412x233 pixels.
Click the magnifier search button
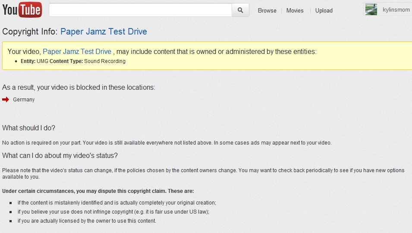[x=240, y=10]
